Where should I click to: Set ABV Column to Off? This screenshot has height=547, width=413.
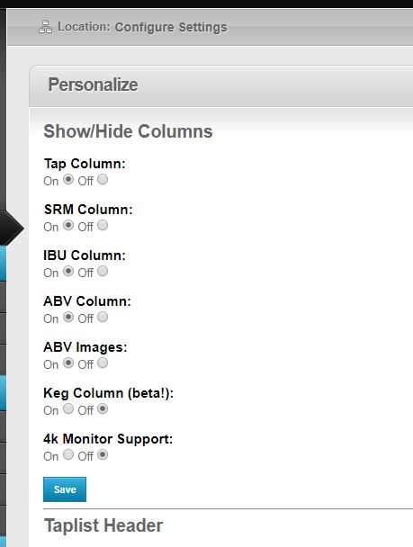103,317
